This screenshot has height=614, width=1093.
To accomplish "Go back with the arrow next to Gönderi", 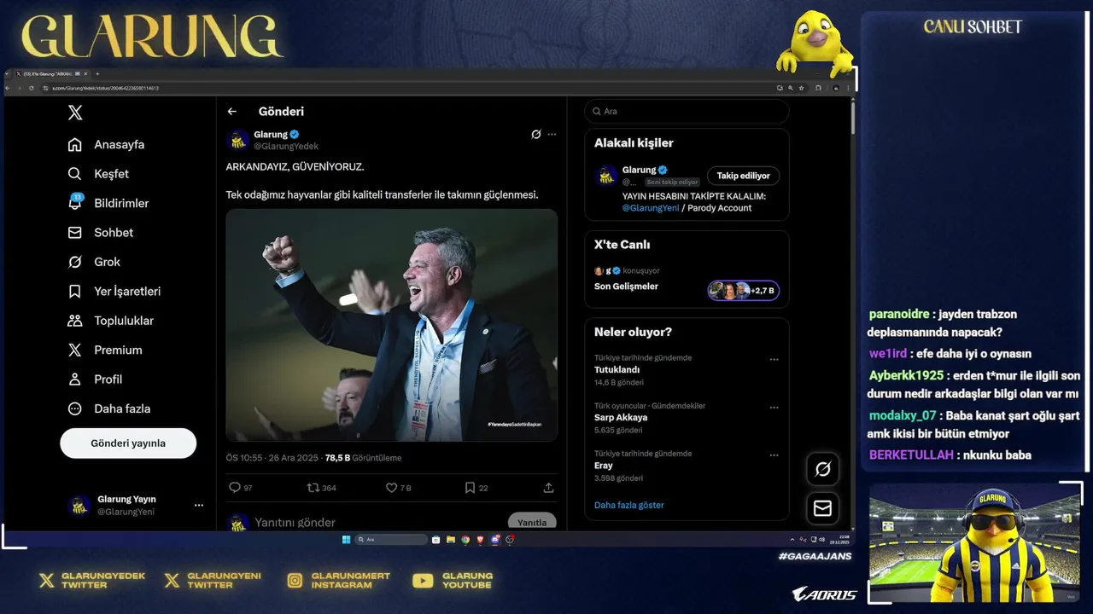I will 231,112.
